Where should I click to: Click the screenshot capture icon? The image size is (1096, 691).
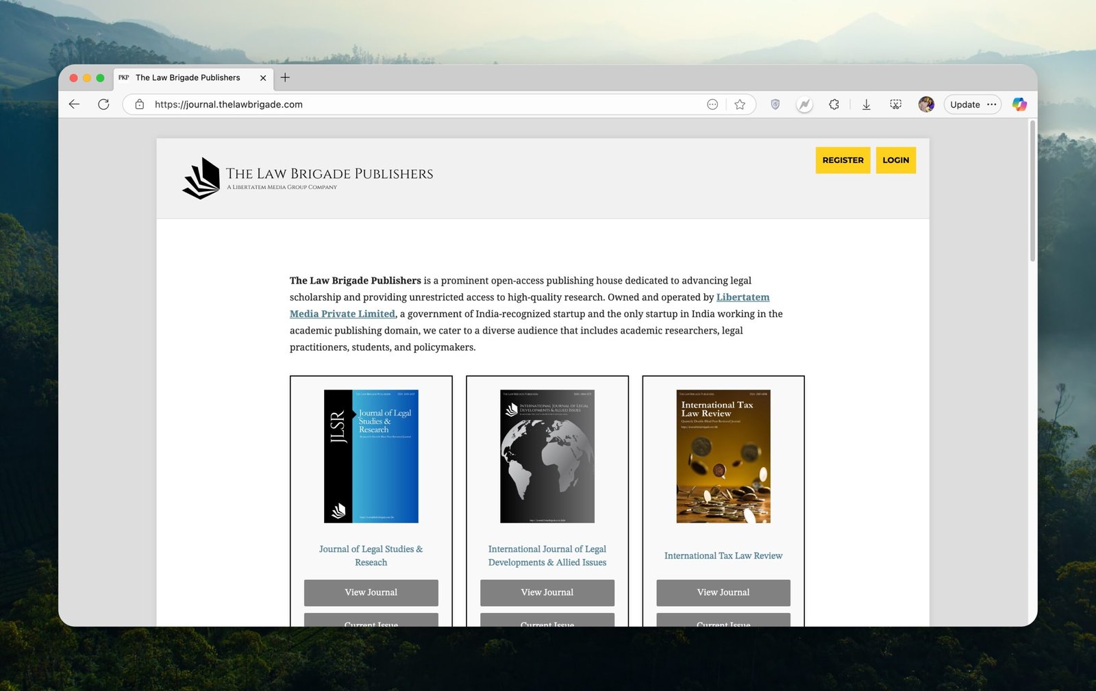(x=895, y=104)
